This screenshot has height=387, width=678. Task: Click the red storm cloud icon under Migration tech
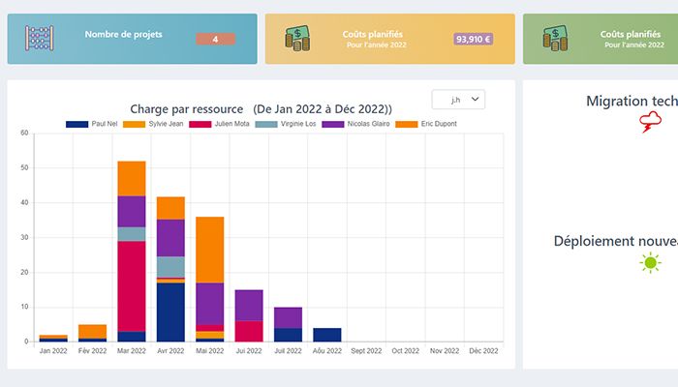650,122
